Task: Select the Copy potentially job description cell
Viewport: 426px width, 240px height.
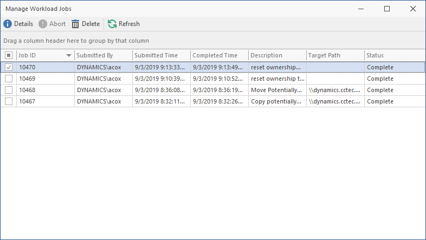Action: coord(276,101)
